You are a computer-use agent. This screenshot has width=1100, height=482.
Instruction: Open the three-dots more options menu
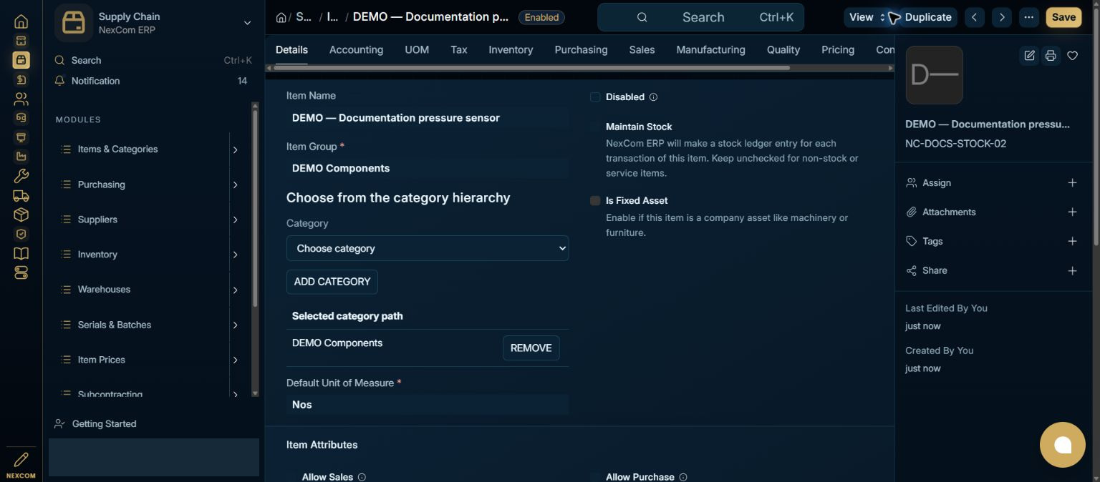coord(1029,17)
